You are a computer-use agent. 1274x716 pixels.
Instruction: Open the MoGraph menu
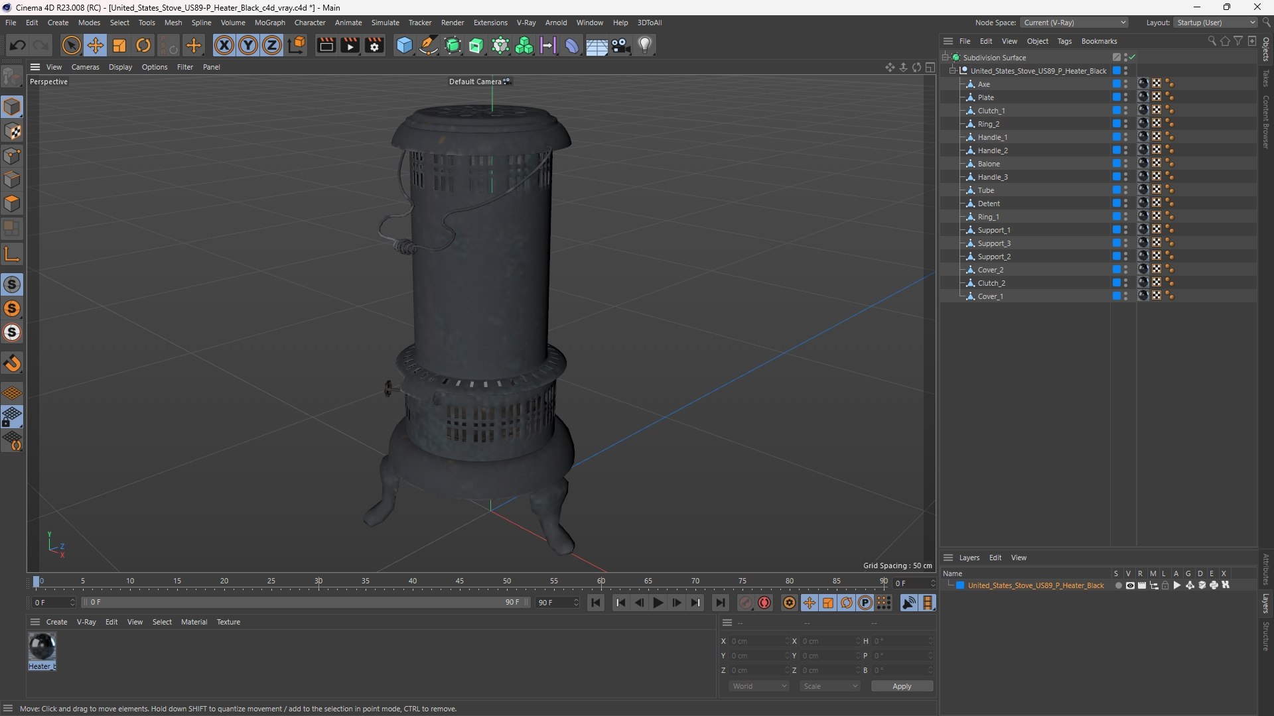click(269, 23)
